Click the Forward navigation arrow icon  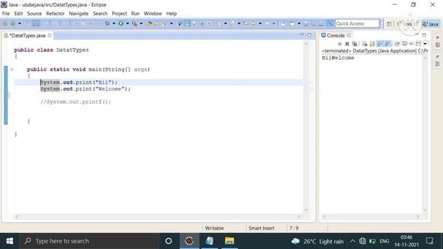pos(267,24)
